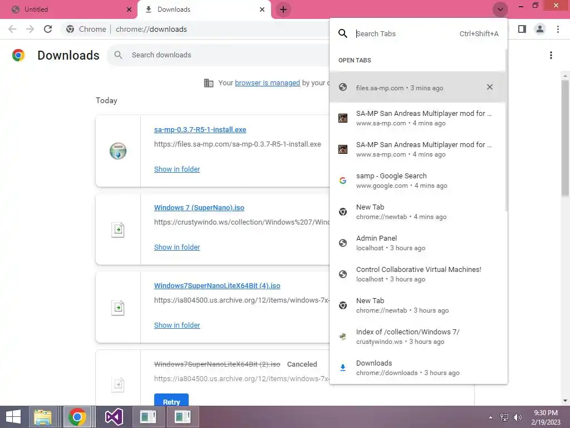570x428 pixels.
Task: Click the Search Tabs magnifier icon
Action: click(x=343, y=33)
